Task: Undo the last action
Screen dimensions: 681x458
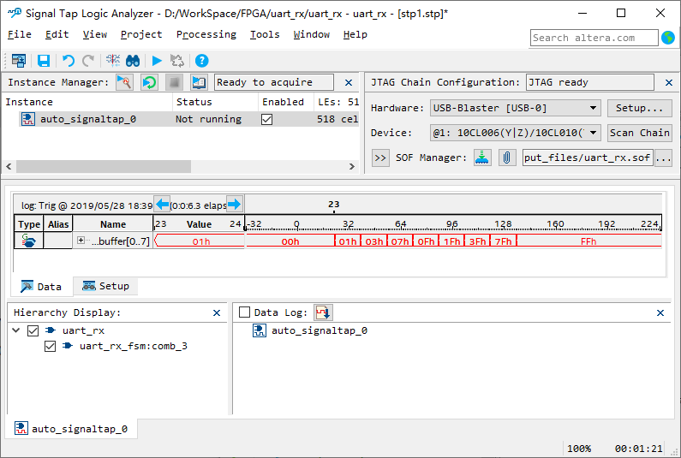Action: (69, 61)
